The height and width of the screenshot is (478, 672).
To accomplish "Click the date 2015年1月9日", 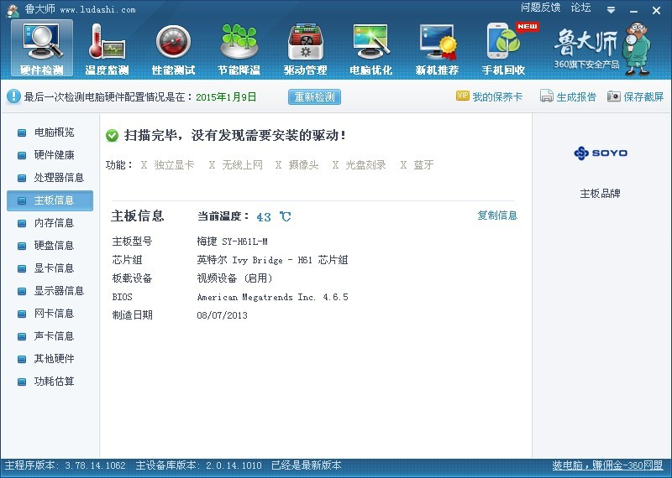I will [x=226, y=97].
